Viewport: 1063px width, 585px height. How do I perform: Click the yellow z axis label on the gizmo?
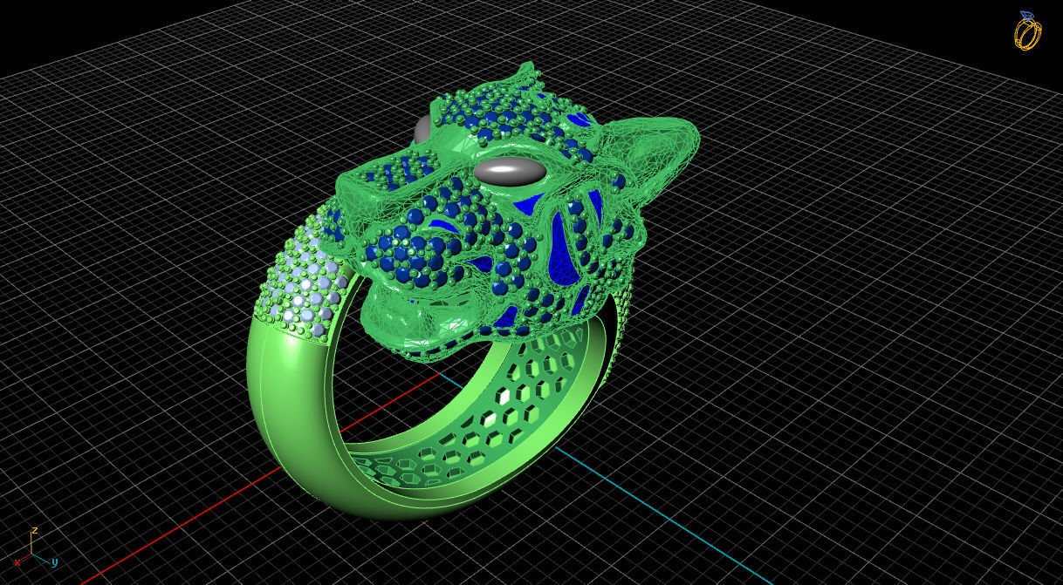click(x=34, y=529)
